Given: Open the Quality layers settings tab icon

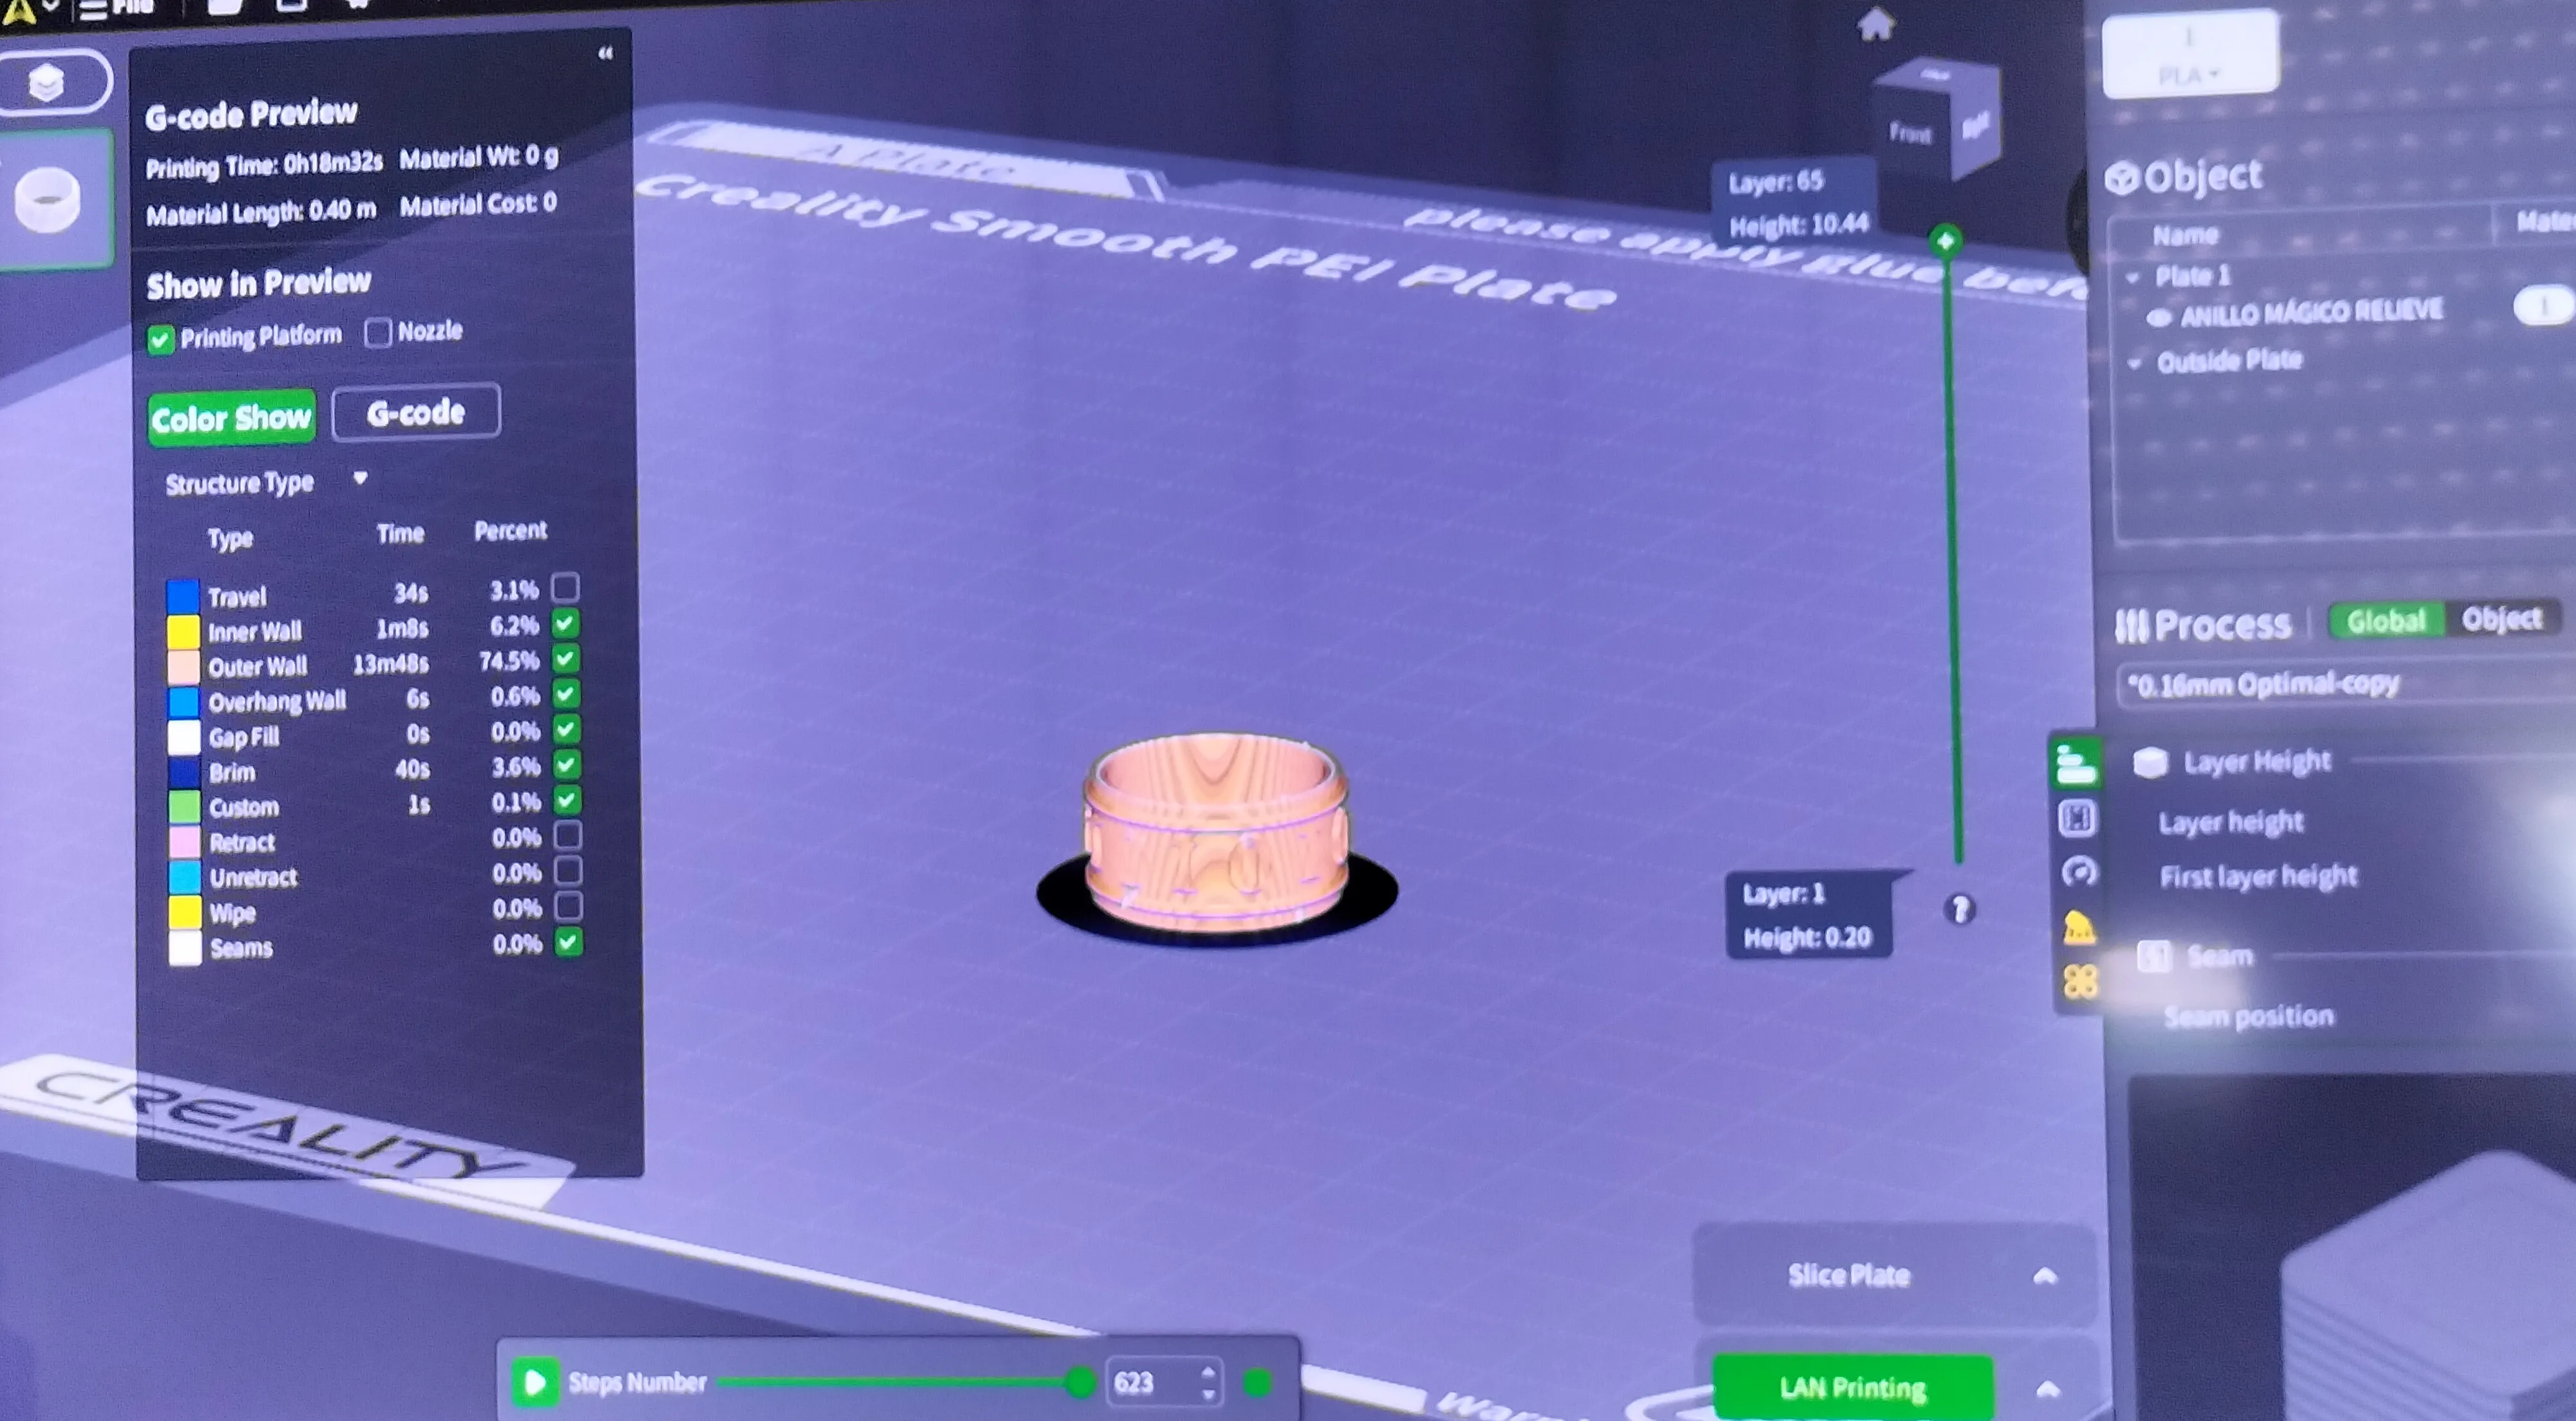Looking at the screenshot, I should point(2075,765).
